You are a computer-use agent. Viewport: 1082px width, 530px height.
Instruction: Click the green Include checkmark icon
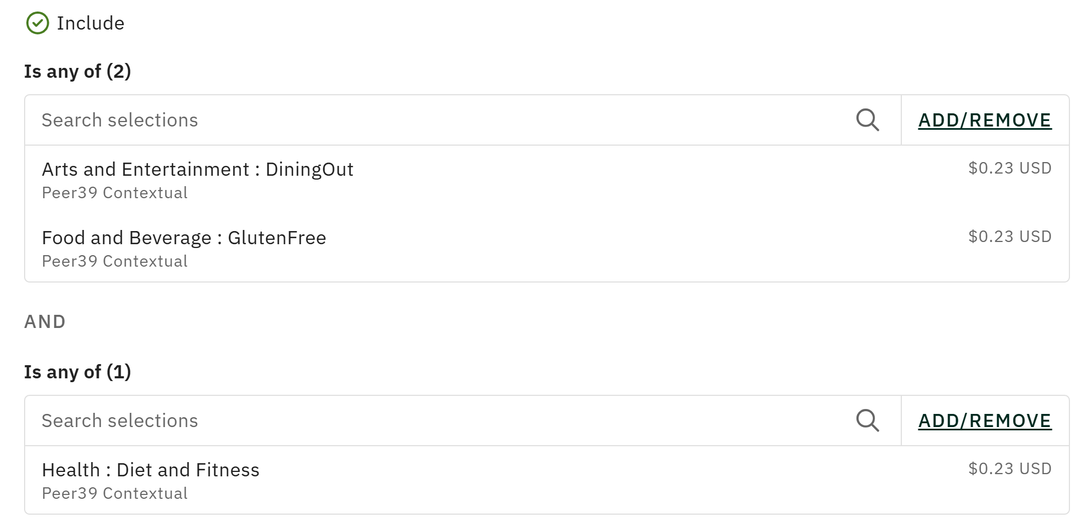(x=37, y=23)
